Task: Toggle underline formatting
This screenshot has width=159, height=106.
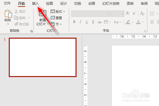Action: 87,22
